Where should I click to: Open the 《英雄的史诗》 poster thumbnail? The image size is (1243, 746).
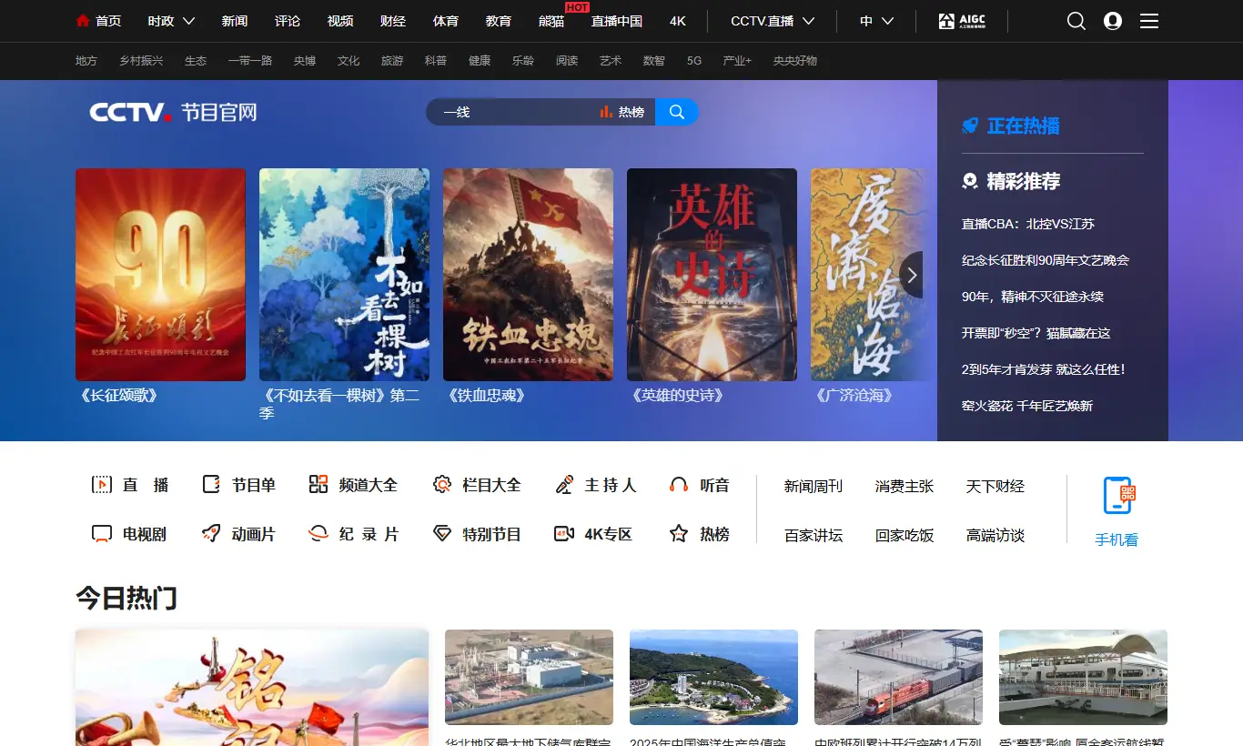[x=712, y=275]
